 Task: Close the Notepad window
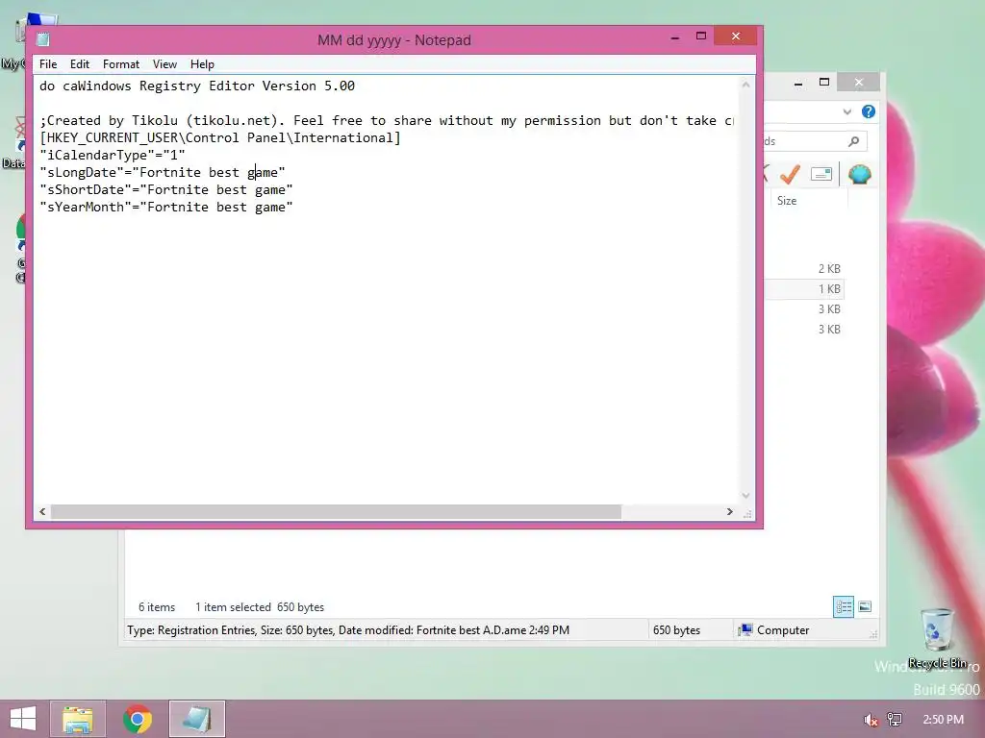point(736,37)
